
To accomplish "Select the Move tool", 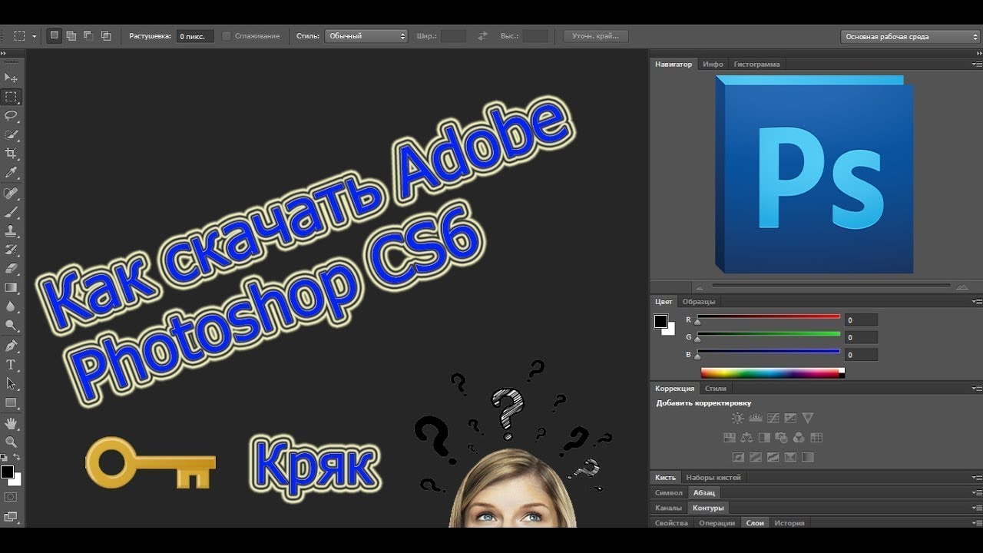I will [11, 78].
